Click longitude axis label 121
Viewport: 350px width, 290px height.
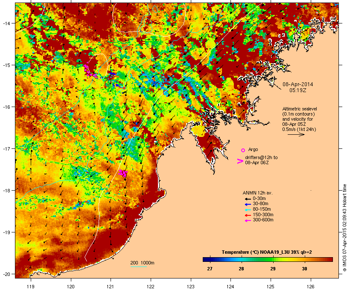(x=111, y=287)
